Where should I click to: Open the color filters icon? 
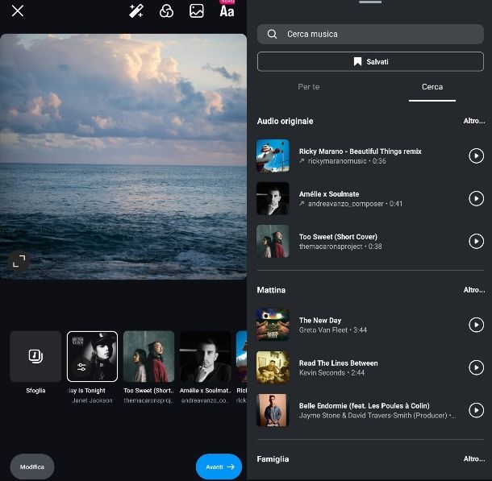coord(166,11)
